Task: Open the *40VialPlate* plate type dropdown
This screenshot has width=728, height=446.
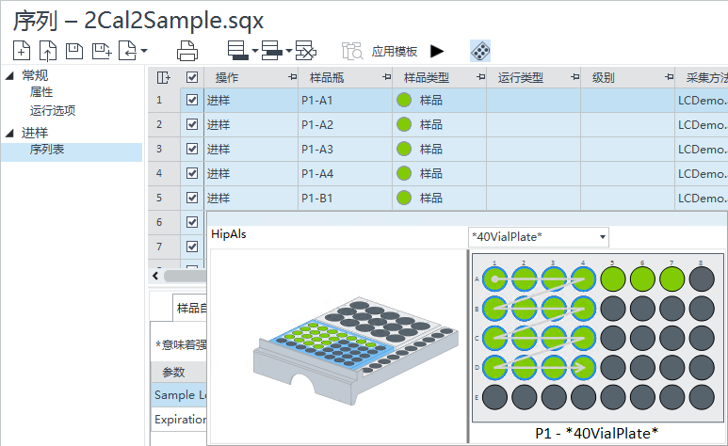Action: coord(539,237)
